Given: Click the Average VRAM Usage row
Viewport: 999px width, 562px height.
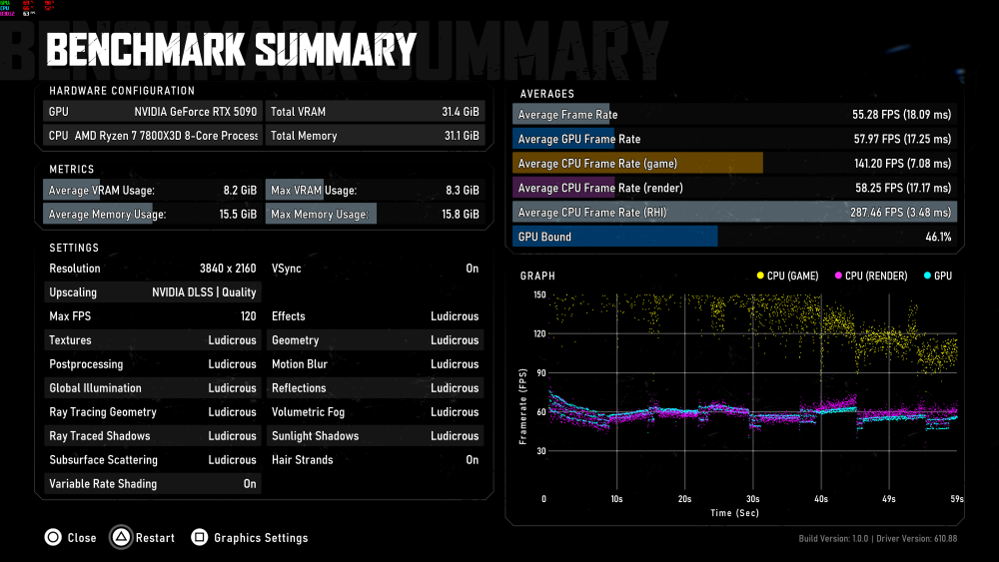Looking at the screenshot, I should click(153, 191).
